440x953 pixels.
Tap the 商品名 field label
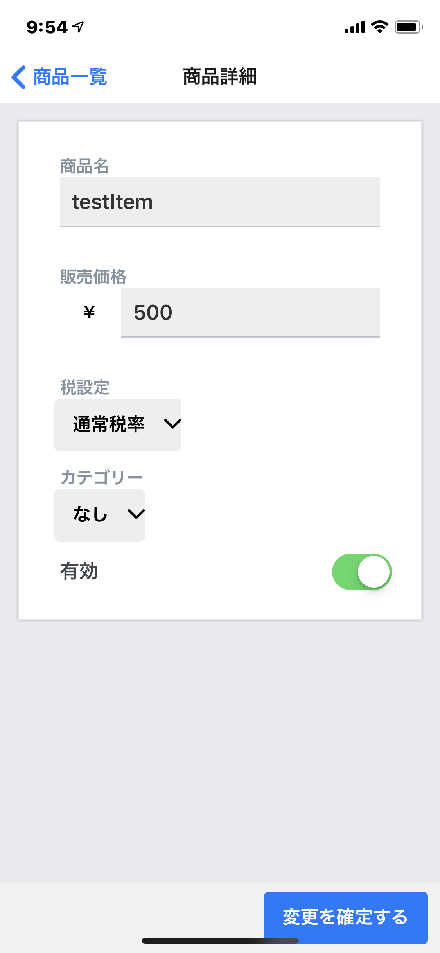pos(84,166)
